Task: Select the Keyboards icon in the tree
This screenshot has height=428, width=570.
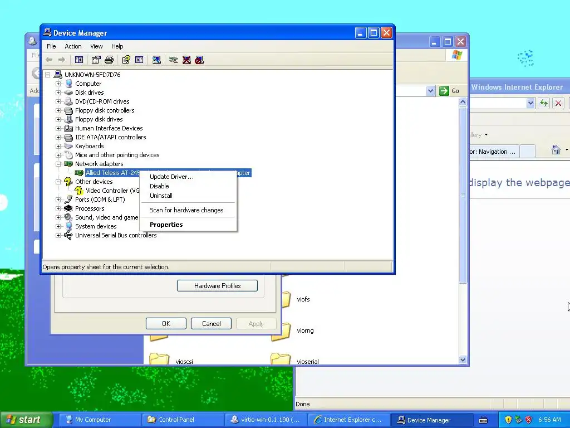Action: click(68, 146)
